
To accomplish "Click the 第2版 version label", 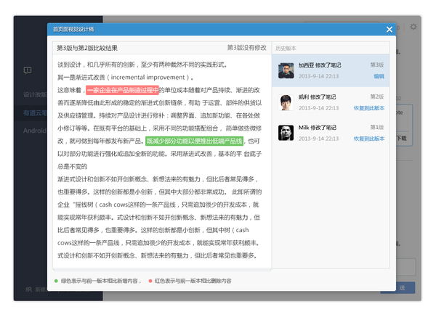I will 376,96.
